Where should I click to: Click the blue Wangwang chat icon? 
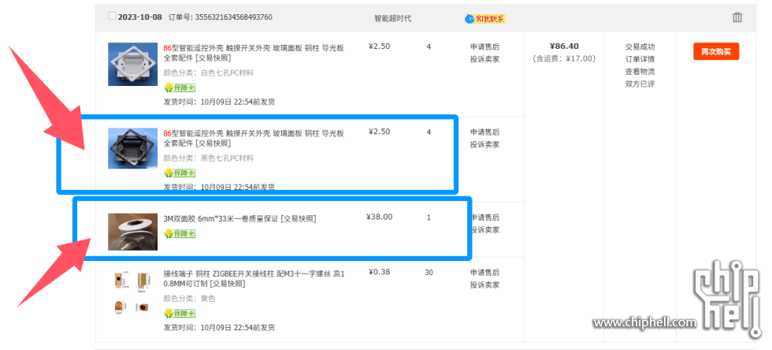point(470,19)
